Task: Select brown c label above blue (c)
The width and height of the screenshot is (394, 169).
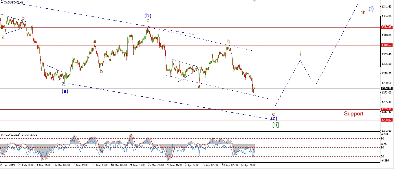Action: [273, 114]
